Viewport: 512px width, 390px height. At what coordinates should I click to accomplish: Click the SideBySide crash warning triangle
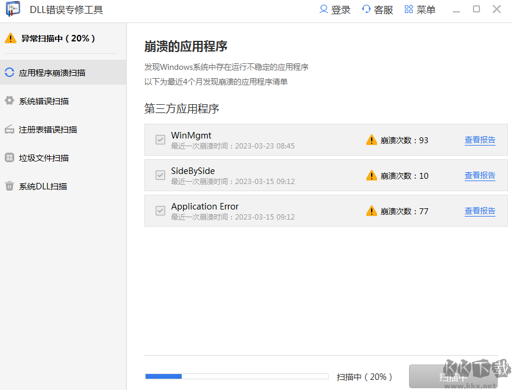tap(372, 175)
